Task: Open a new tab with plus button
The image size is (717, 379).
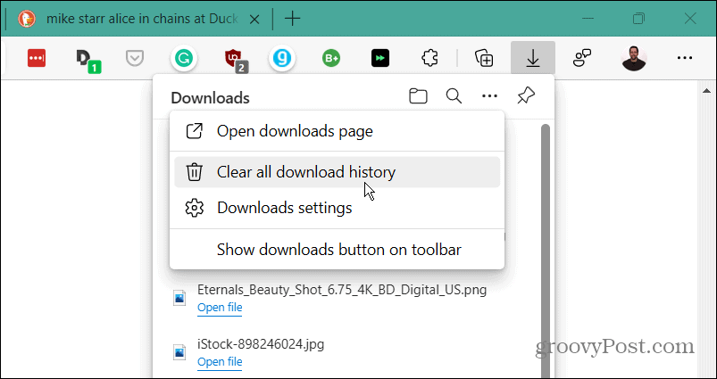Action: click(292, 18)
